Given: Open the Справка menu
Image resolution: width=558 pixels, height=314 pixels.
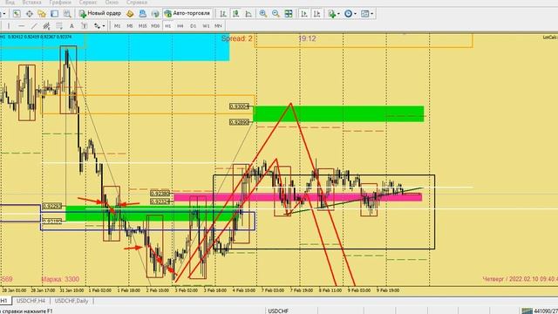Looking at the screenshot, I should pos(137,2).
